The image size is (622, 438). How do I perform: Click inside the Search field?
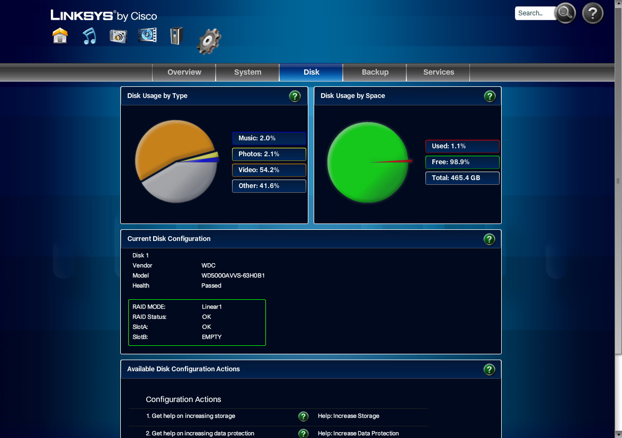535,13
